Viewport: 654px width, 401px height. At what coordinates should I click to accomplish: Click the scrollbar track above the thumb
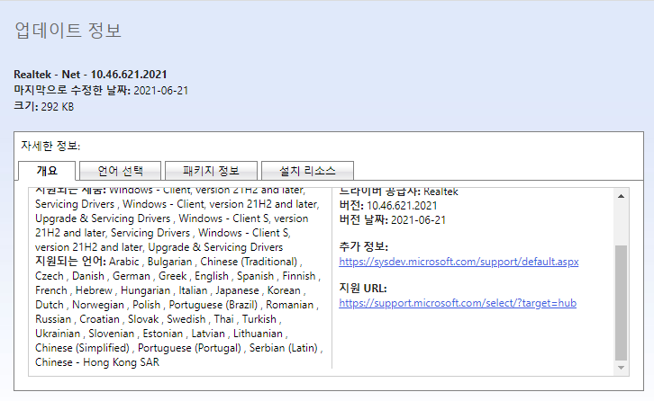click(621, 223)
